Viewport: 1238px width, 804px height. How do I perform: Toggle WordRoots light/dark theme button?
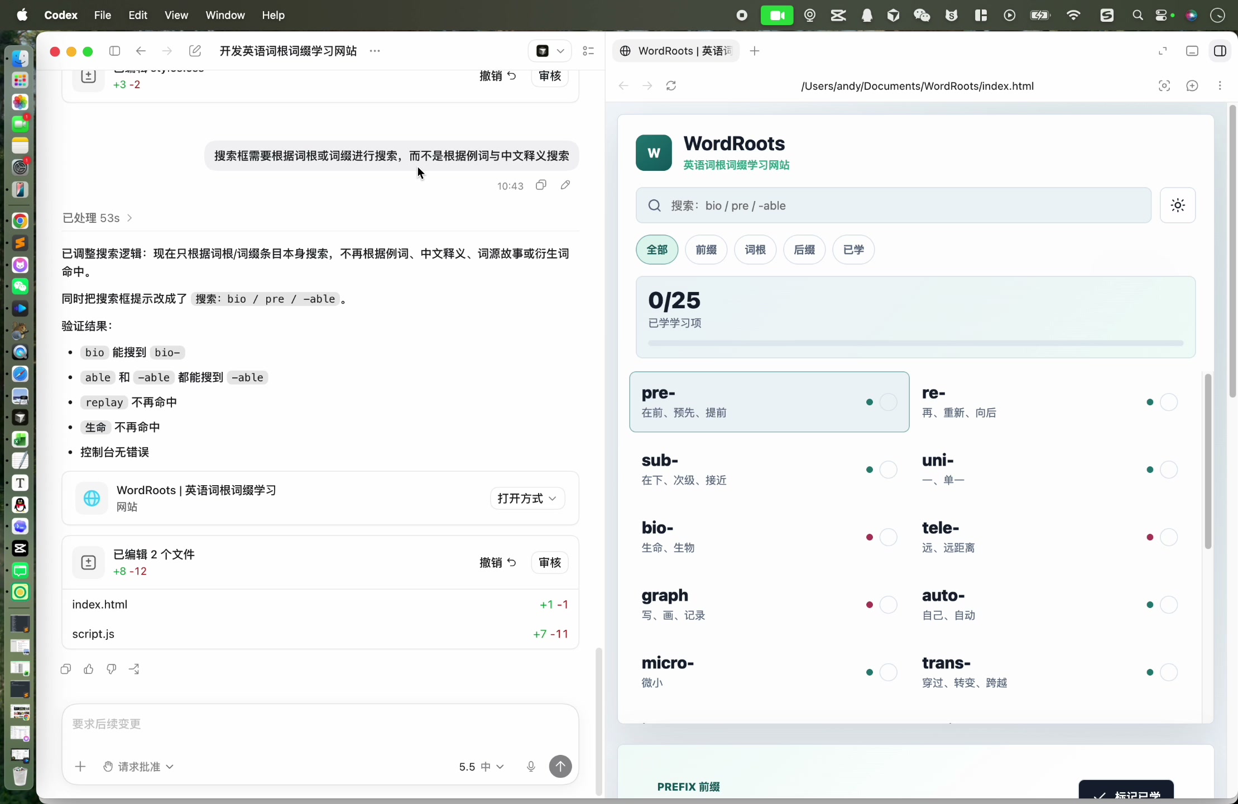[1178, 205]
